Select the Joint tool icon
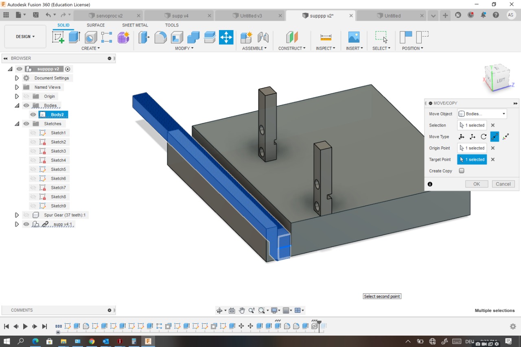Screen dimensions: 521x347 [x=263, y=37]
